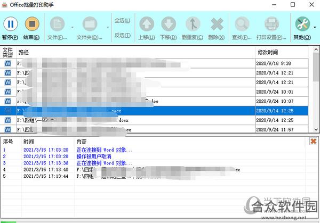Expand the dropdown arrow beside 其他(O)
Image resolution: width=320 pixels, height=223 pixels.
click(315, 27)
